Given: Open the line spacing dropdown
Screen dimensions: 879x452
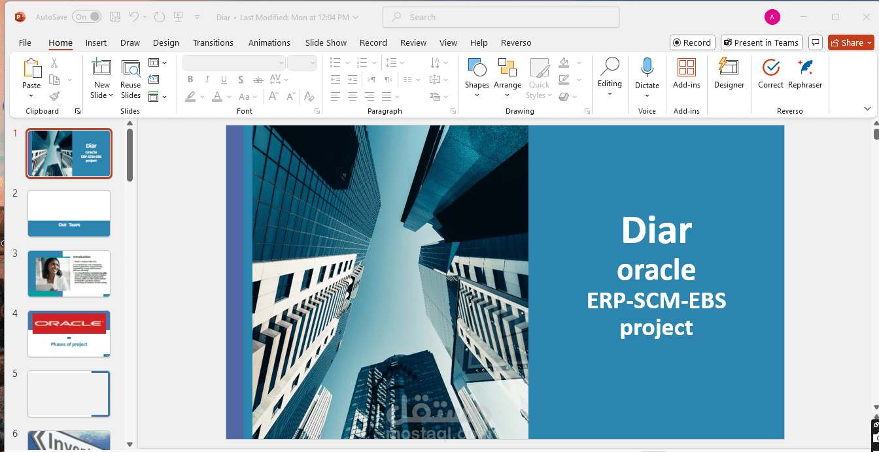Looking at the screenshot, I should pos(393,63).
